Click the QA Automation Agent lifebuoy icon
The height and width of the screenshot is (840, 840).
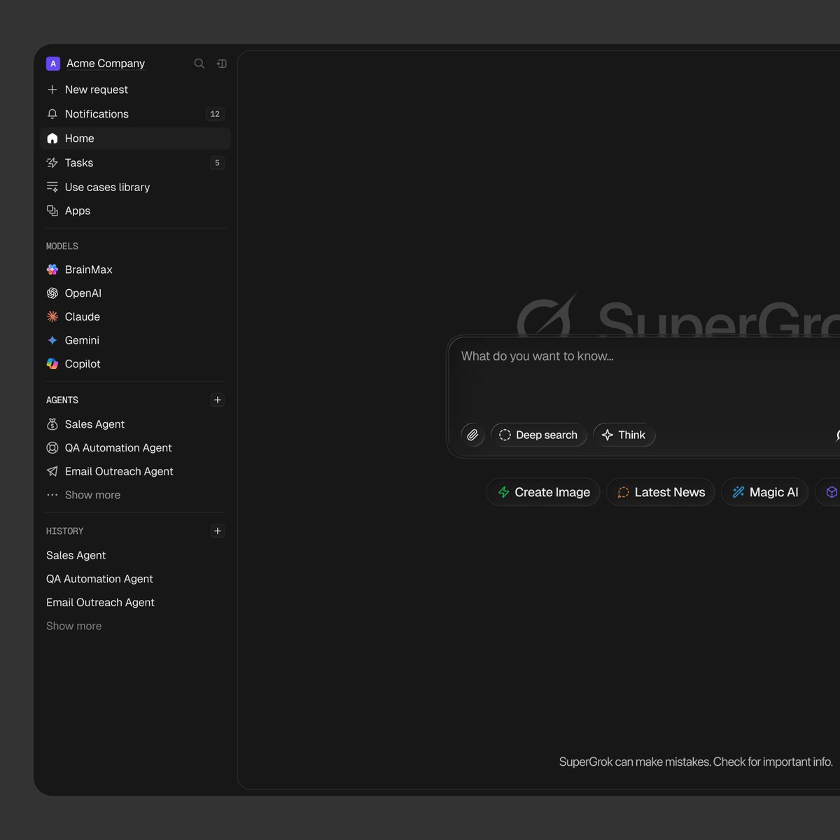tap(52, 448)
